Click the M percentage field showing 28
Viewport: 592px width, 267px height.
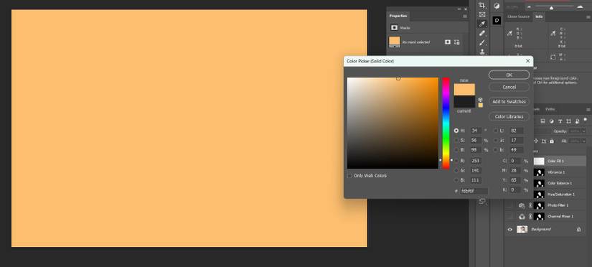pyautogui.click(x=515, y=170)
